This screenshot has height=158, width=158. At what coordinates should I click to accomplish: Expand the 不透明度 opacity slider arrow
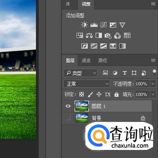coord(153,84)
